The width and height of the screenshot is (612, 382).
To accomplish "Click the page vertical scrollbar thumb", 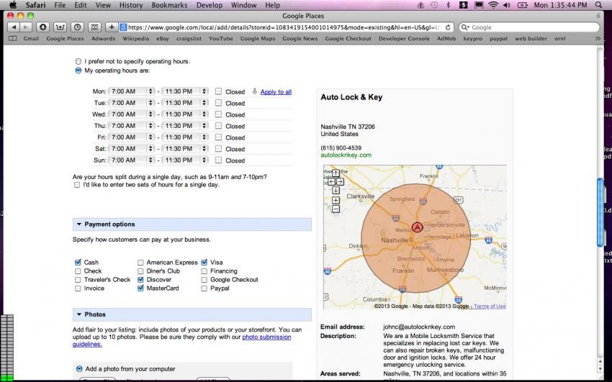I will [600, 212].
